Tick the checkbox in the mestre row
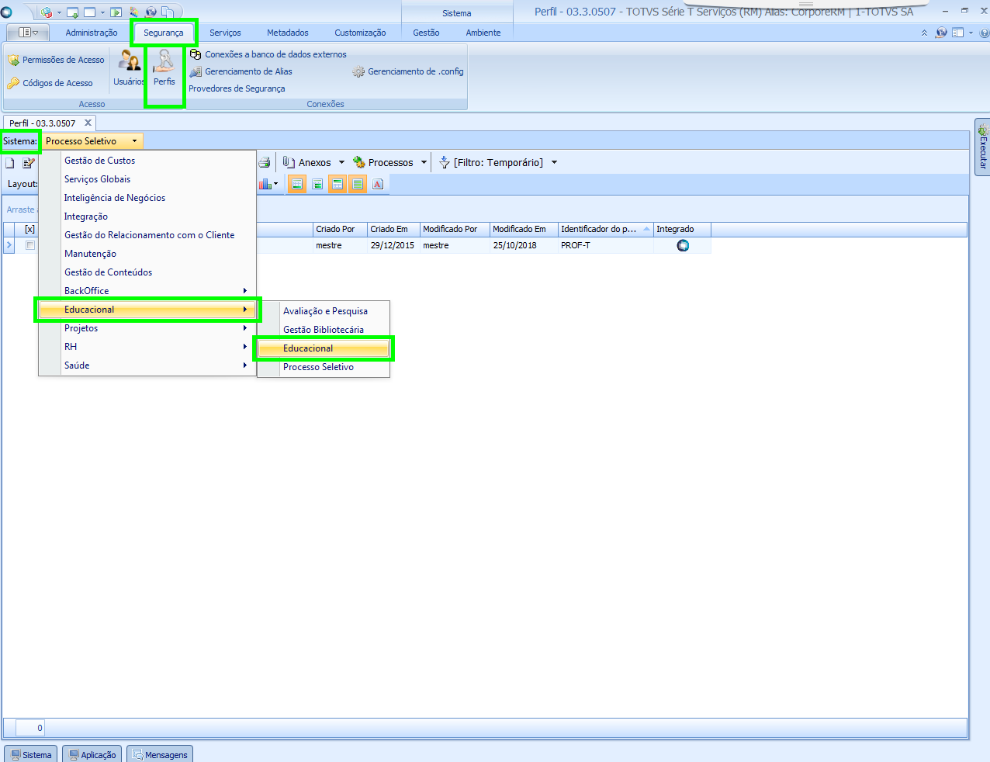Image resolution: width=990 pixels, height=762 pixels. click(x=30, y=245)
